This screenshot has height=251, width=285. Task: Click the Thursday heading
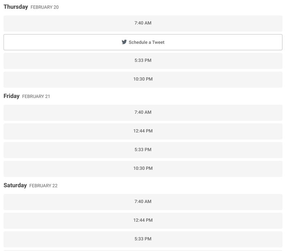click(x=16, y=7)
